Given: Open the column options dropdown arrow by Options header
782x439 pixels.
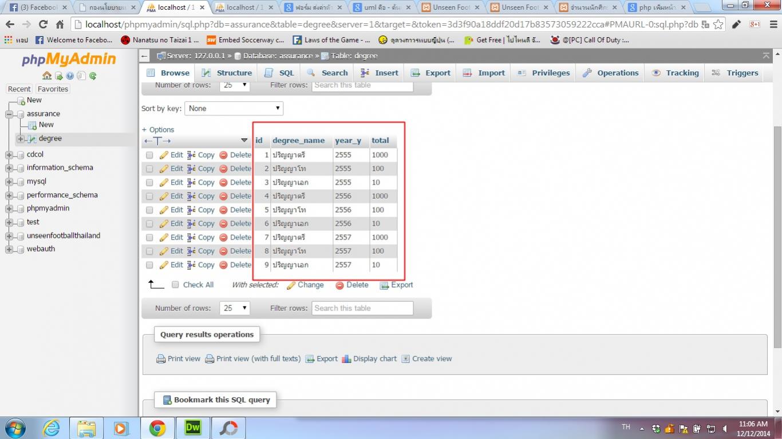Looking at the screenshot, I should click(244, 141).
